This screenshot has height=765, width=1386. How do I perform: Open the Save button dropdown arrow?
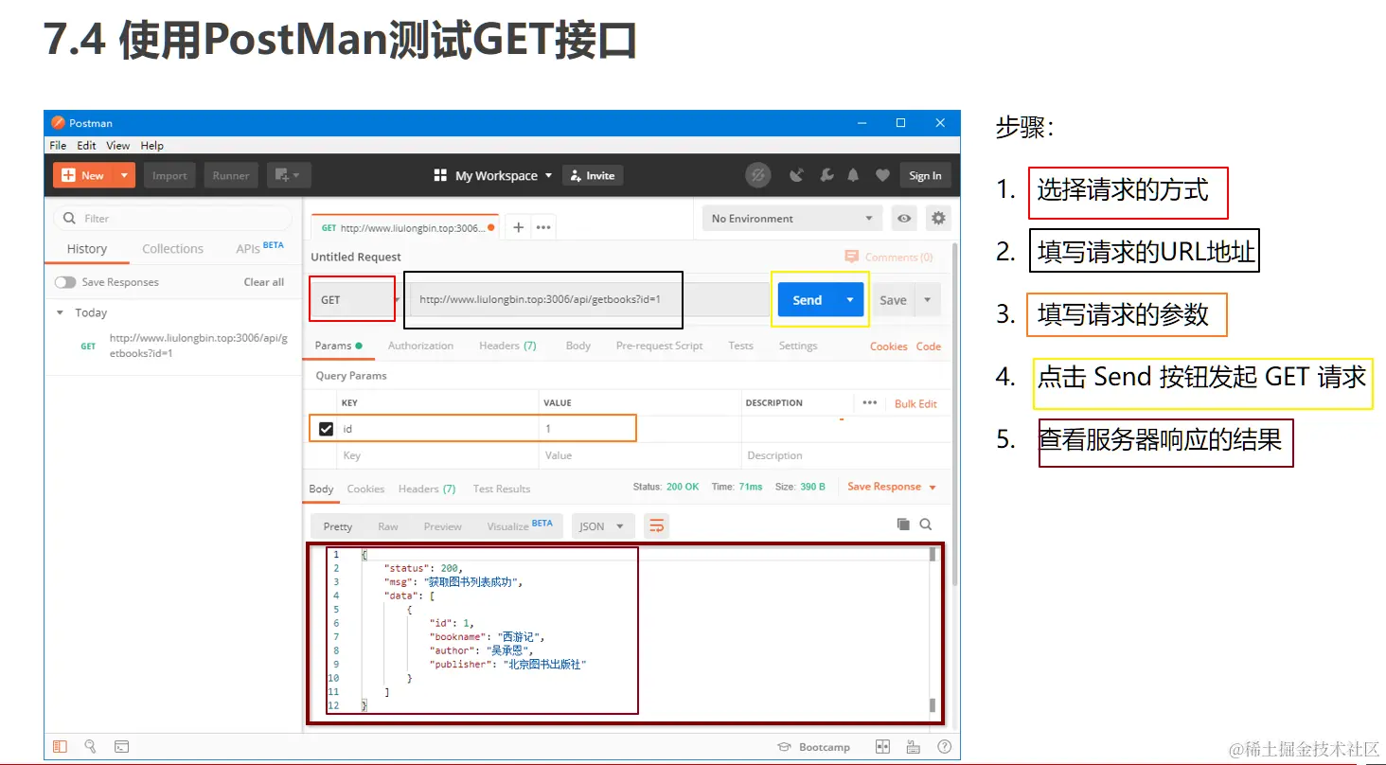click(x=927, y=300)
